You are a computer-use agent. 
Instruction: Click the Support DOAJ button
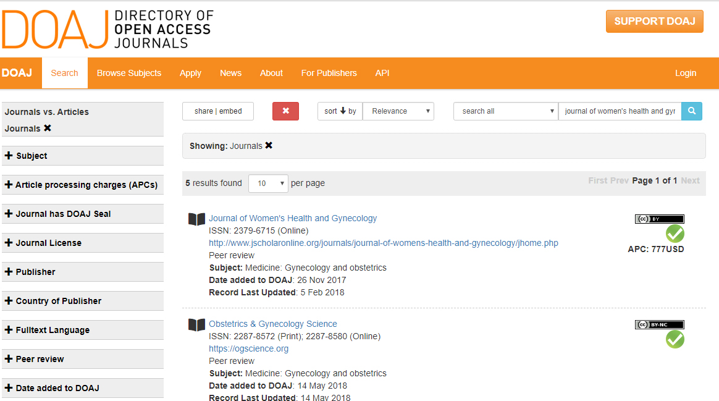coord(654,21)
